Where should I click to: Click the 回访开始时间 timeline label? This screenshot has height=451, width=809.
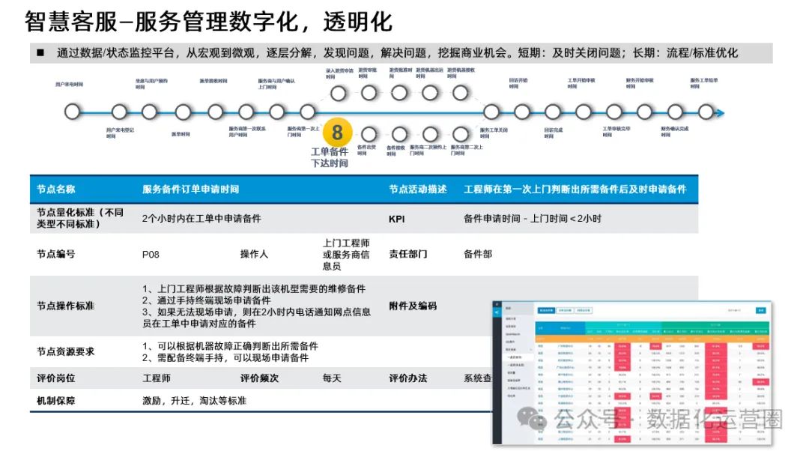518,84
